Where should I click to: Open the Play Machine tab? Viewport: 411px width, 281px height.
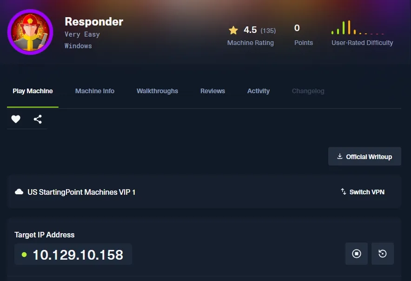(33, 91)
